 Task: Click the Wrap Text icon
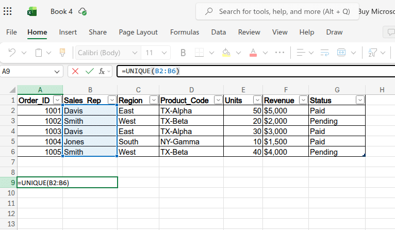coord(325,53)
